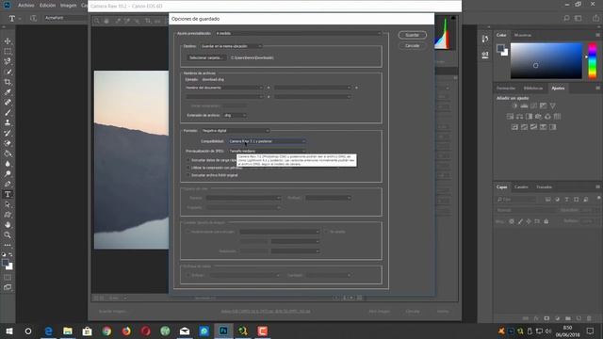Open the Formato Negativo digital dropdown

236,131
